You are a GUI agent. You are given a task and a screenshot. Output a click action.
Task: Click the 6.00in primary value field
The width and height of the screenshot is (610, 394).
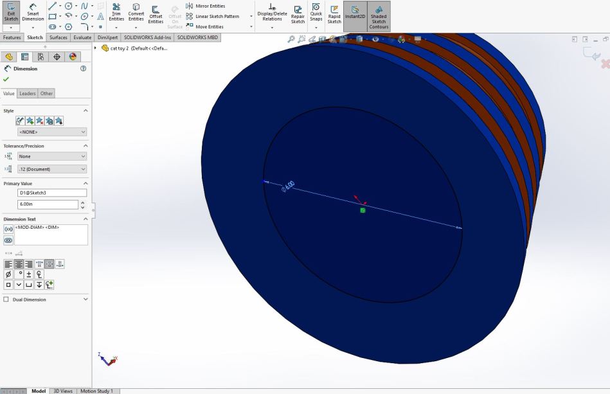(x=47, y=204)
